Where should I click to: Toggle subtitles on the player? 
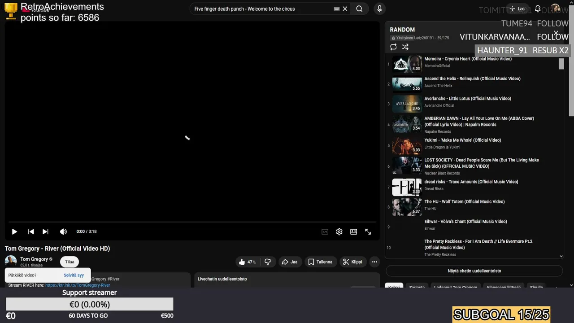(x=325, y=231)
